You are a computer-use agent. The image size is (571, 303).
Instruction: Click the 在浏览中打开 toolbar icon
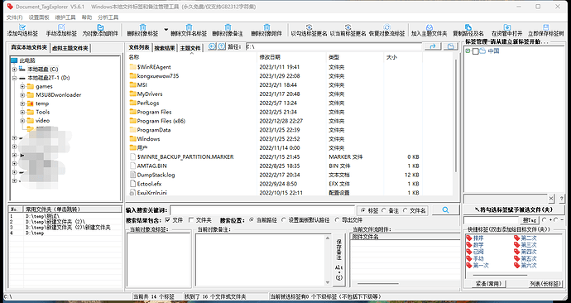(x=507, y=27)
